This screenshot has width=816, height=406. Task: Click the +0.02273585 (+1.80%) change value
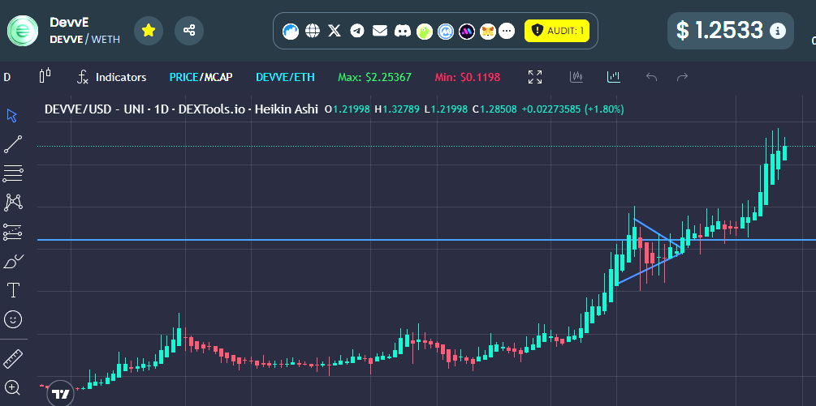(x=572, y=109)
